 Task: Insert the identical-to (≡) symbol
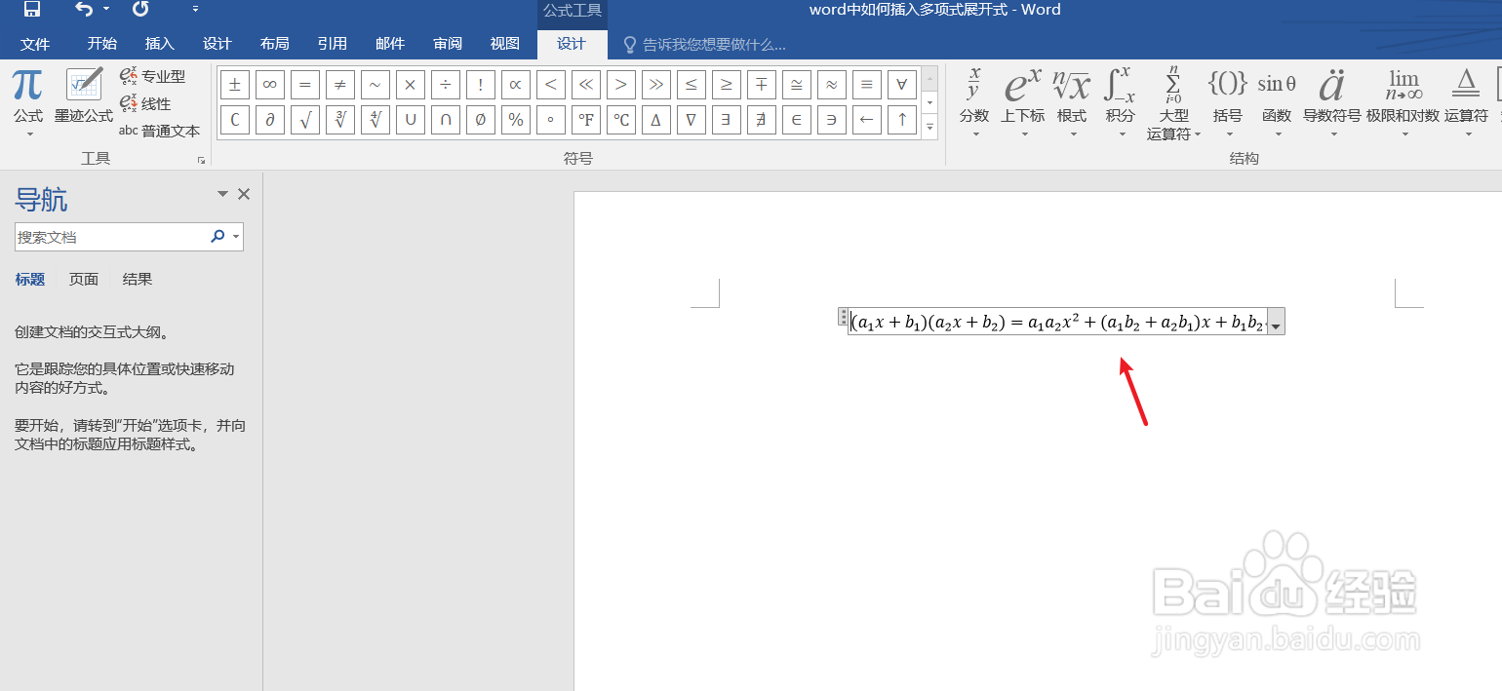[867, 85]
